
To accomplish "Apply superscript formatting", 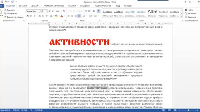I will coord(47,16).
